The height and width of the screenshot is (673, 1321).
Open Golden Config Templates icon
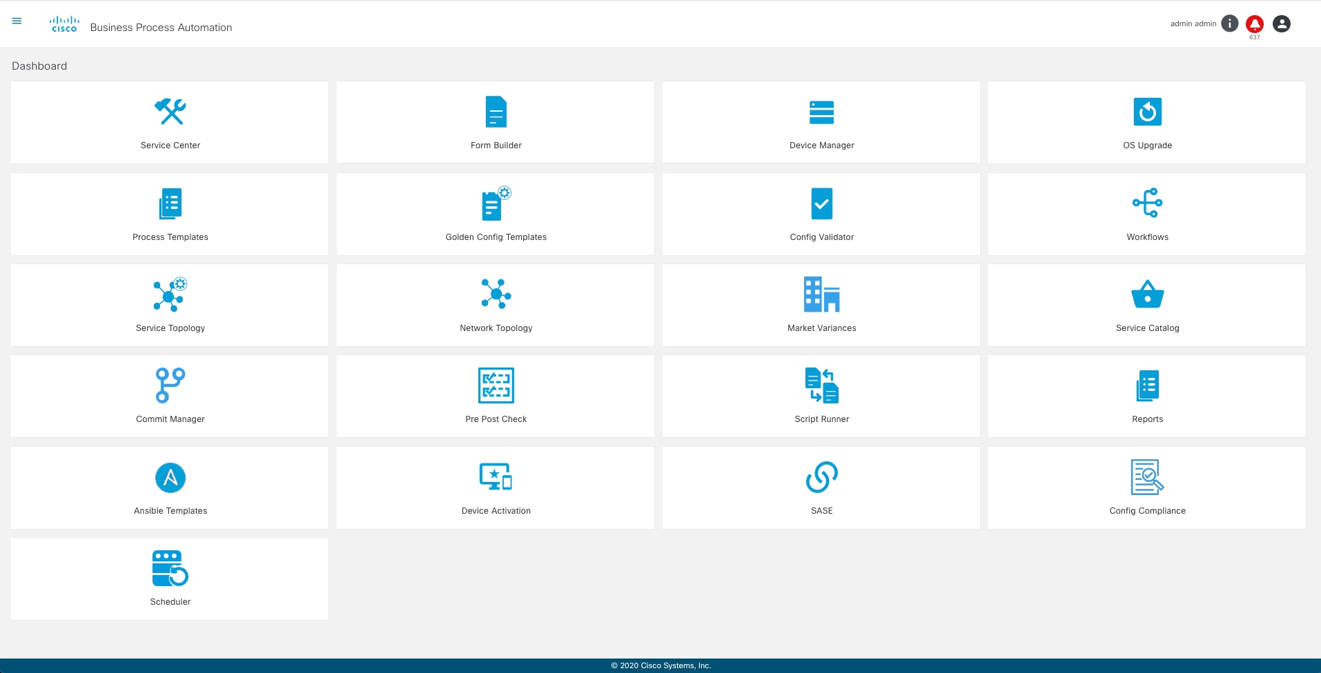(496, 203)
